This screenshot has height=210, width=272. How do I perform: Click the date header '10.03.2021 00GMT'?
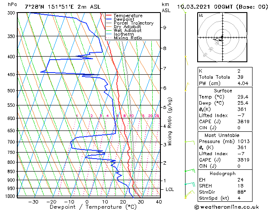[x=205, y=7]
